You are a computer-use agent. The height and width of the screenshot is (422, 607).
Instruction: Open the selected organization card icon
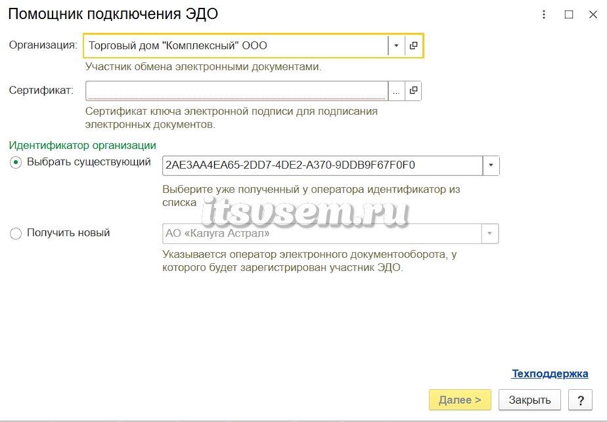pyautogui.click(x=413, y=46)
